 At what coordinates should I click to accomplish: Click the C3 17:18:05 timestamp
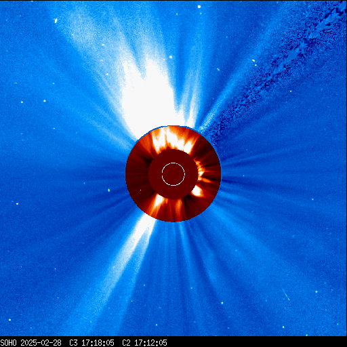[x=91, y=343]
